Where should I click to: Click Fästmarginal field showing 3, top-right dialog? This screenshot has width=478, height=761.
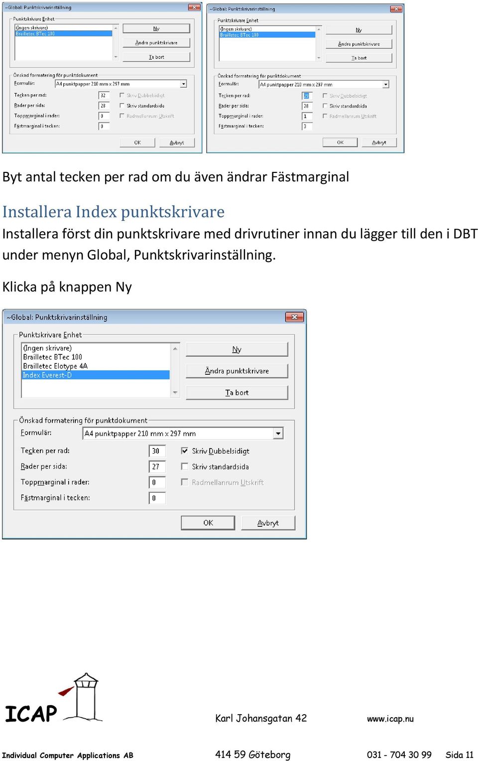click(307, 127)
